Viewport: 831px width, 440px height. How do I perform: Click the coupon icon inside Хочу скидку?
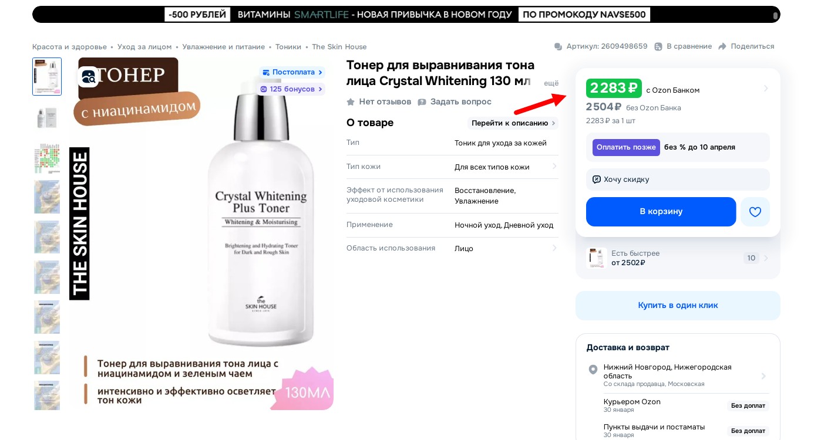tap(597, 180)
